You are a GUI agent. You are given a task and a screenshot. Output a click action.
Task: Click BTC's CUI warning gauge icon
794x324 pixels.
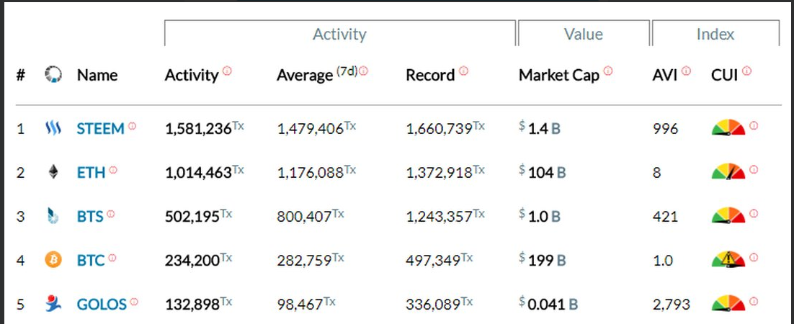728,259
